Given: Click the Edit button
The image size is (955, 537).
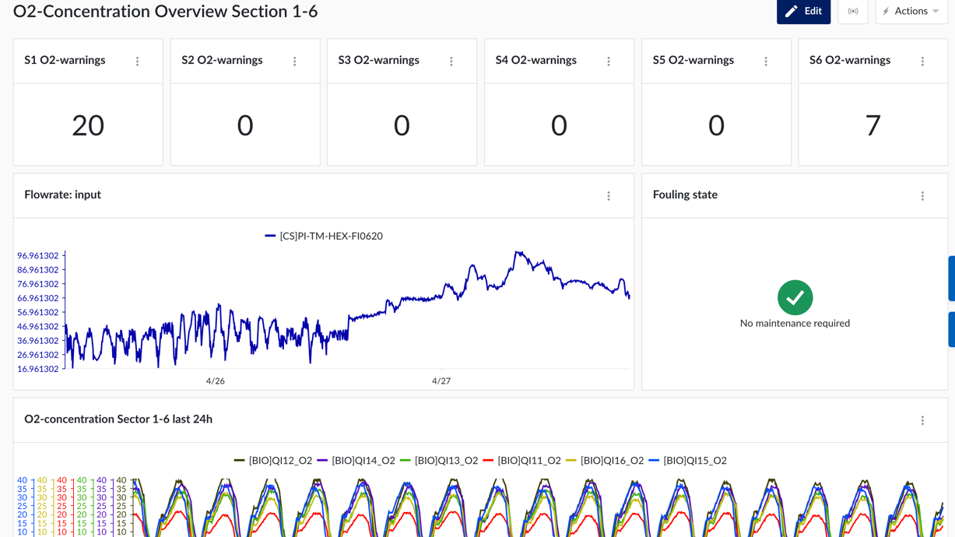Looking at the screenshot, I should pyautogui.click(x=803, y=11).
